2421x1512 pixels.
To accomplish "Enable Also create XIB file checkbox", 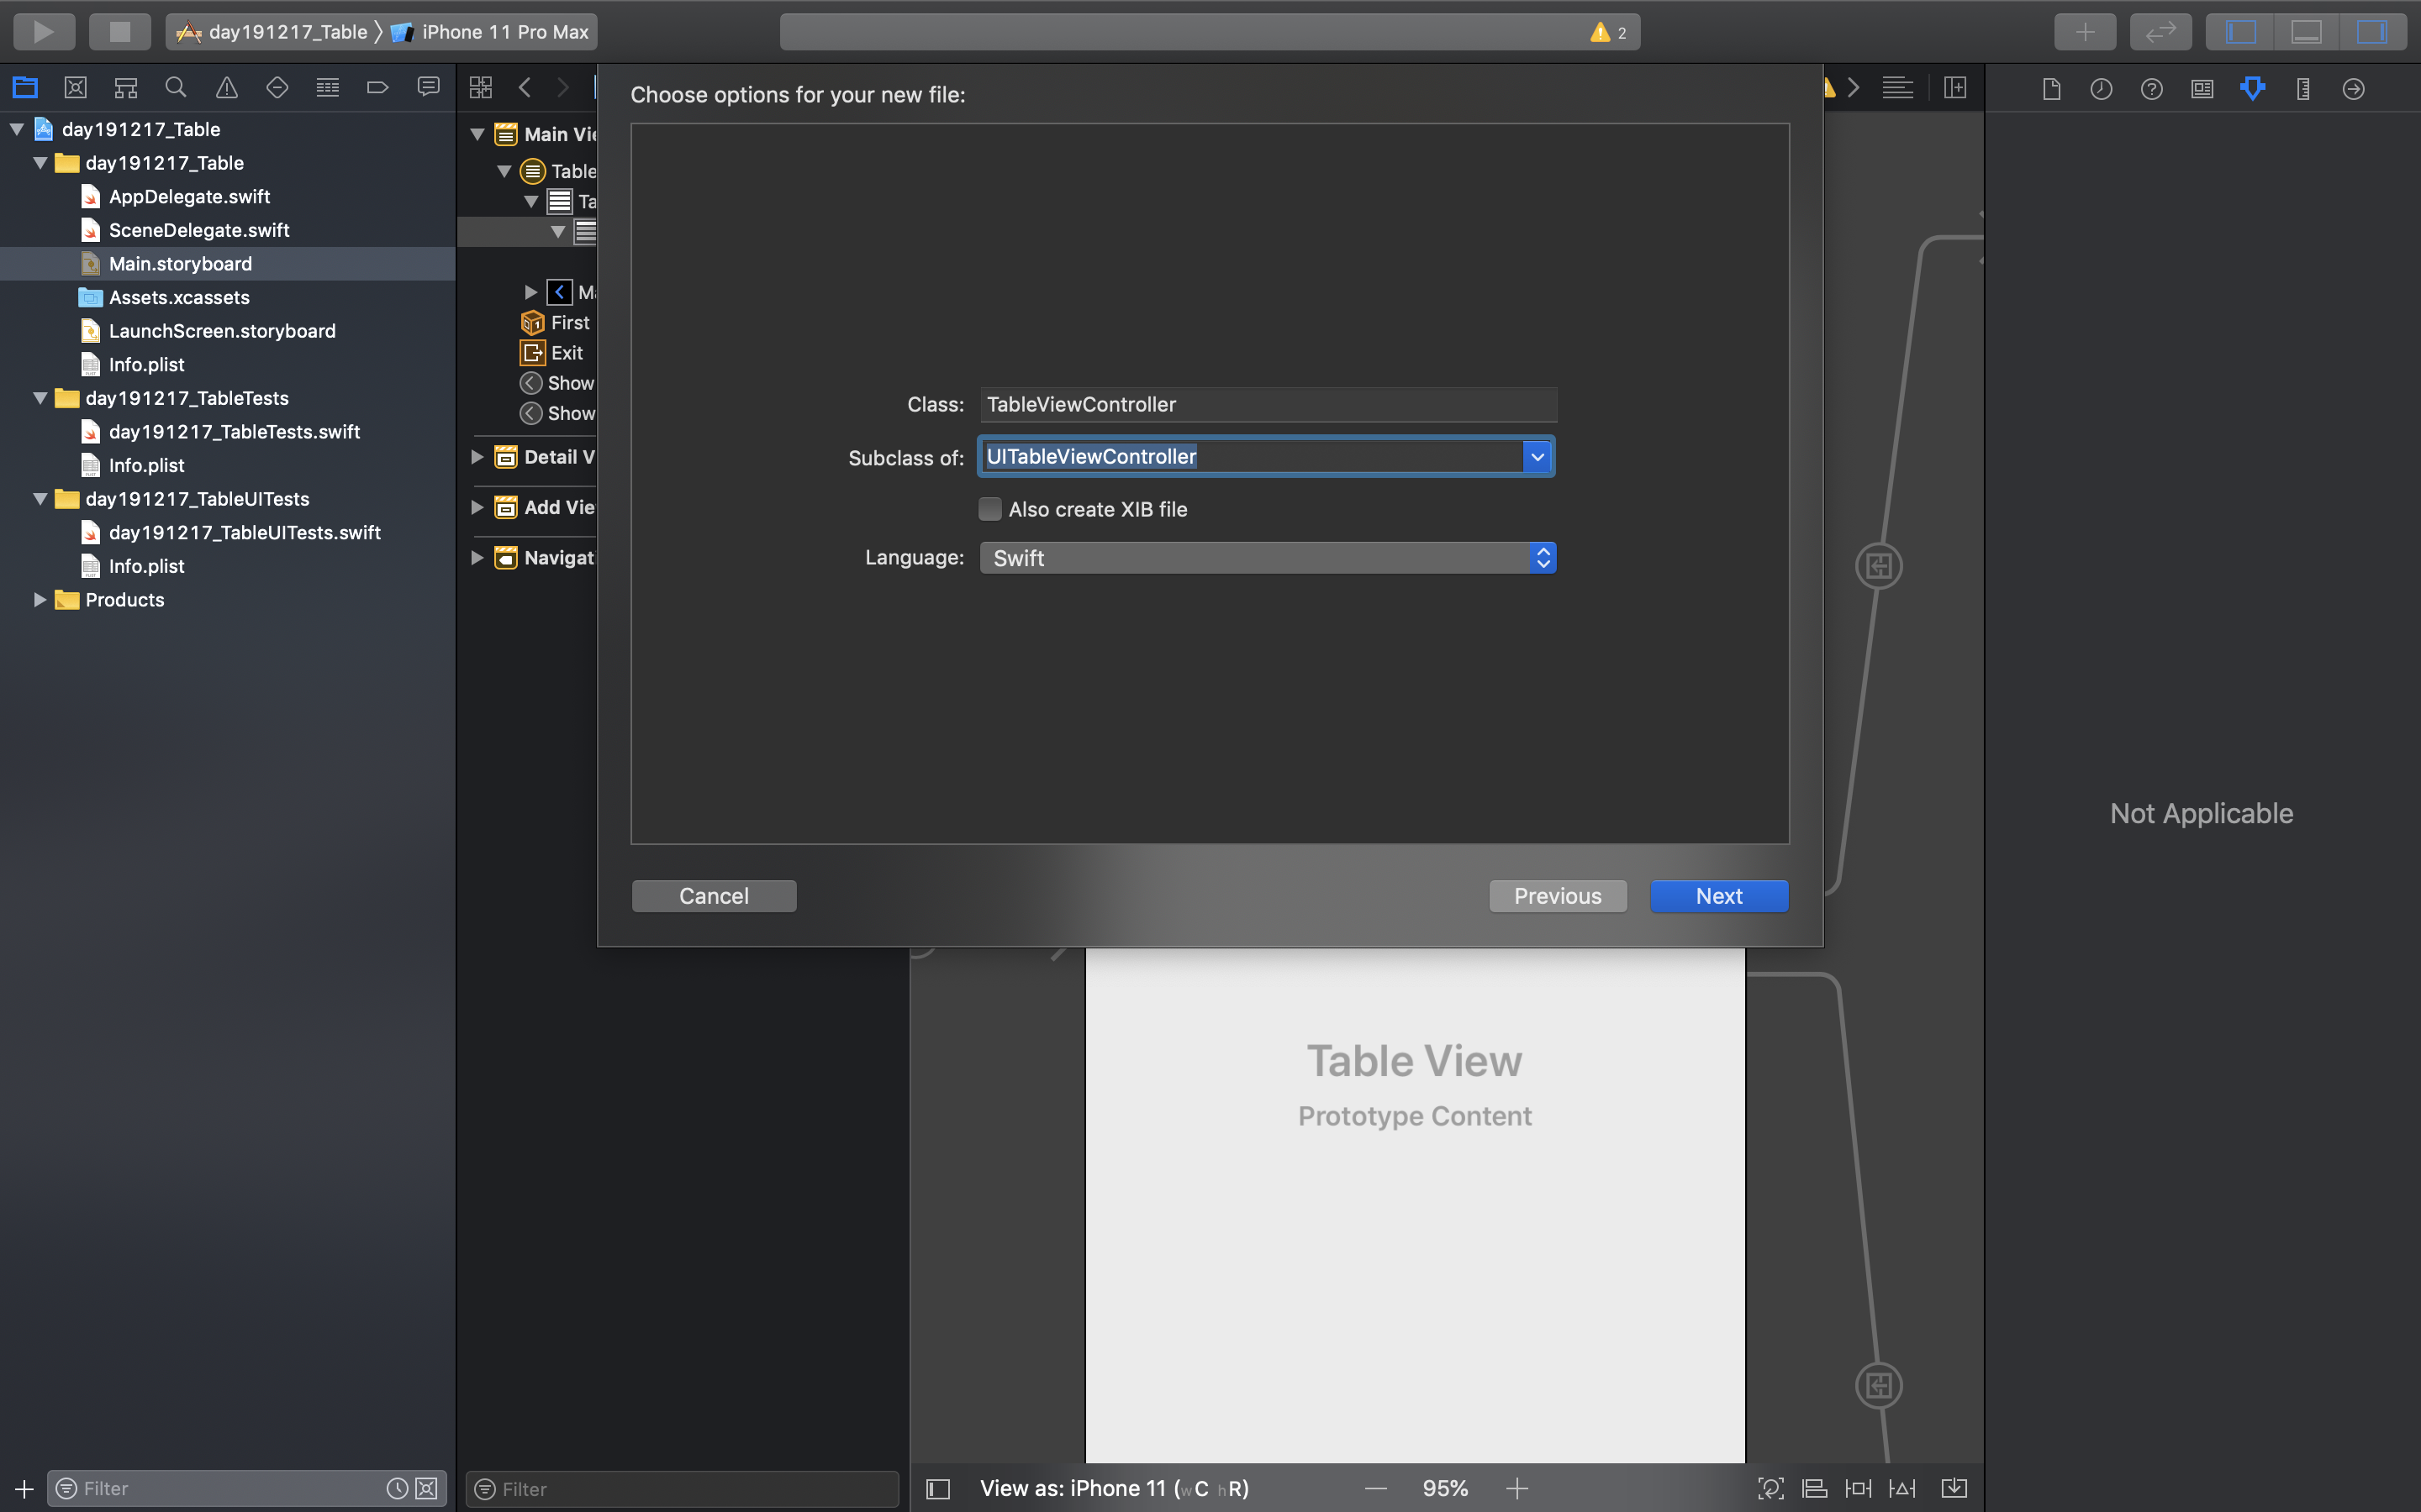I will coord(989,509).
